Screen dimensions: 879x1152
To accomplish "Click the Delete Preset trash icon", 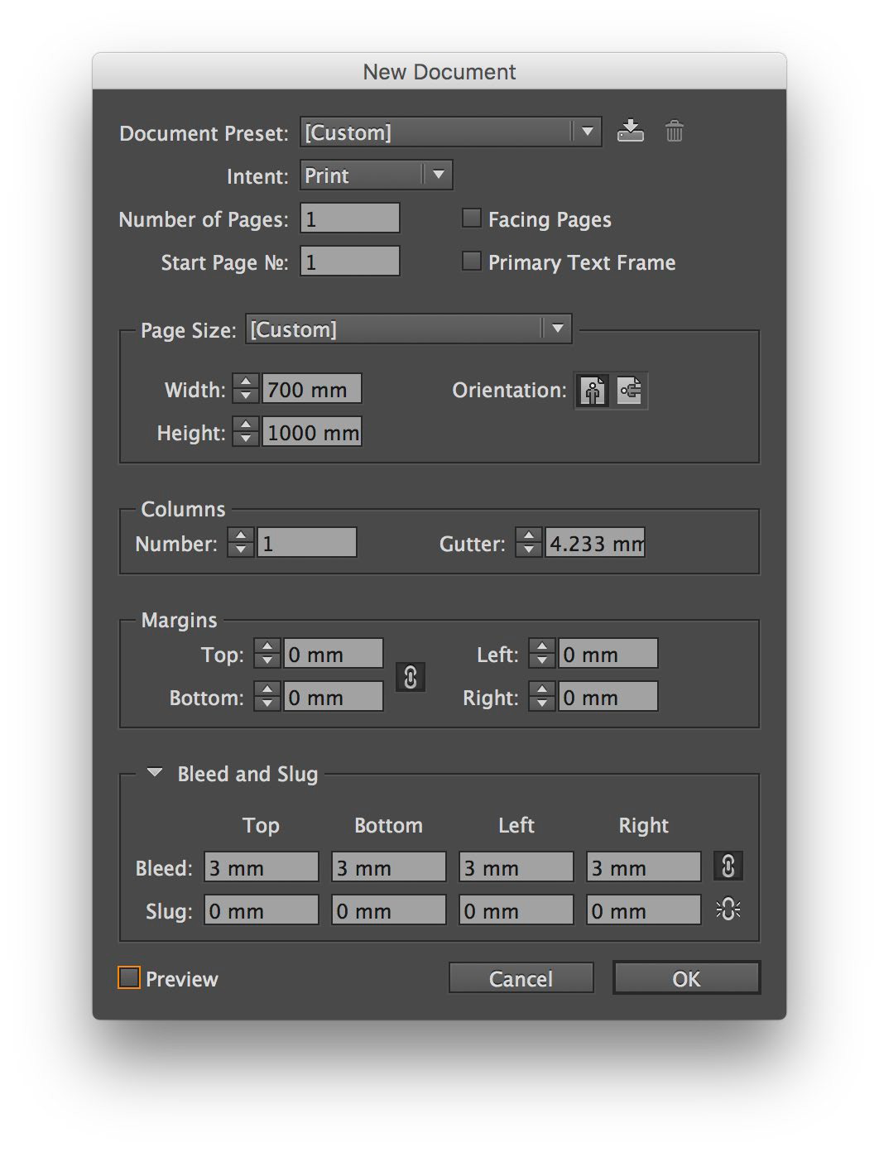I will tap(675, 131).
